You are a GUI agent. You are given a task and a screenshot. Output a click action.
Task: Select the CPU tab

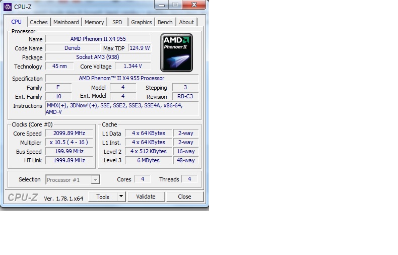pos(16,22)
